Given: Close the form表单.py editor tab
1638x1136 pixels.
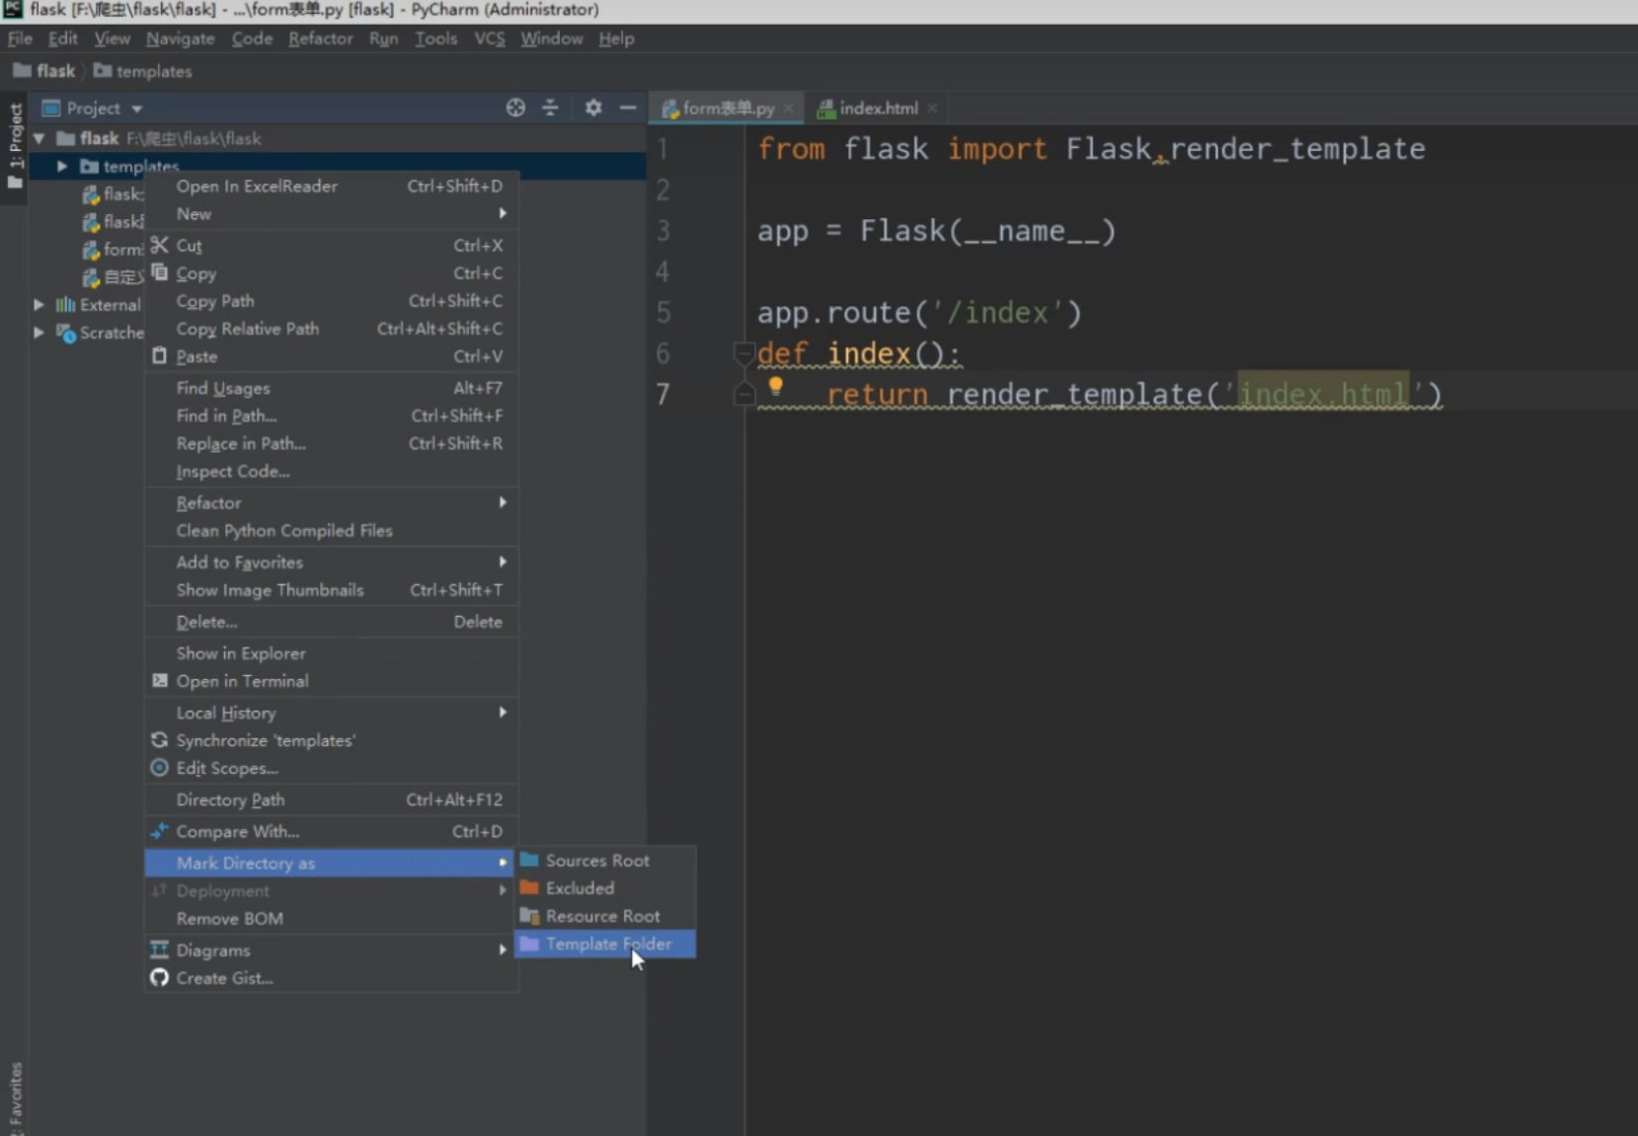Looking at the screenshot, I should pos(788,109).
